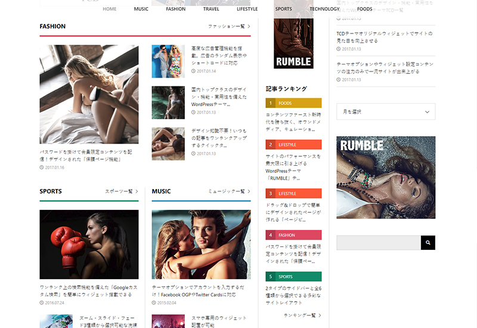Open SPORTS in the top navigation
The image size is (477, 328).
[x=284, y=9]
